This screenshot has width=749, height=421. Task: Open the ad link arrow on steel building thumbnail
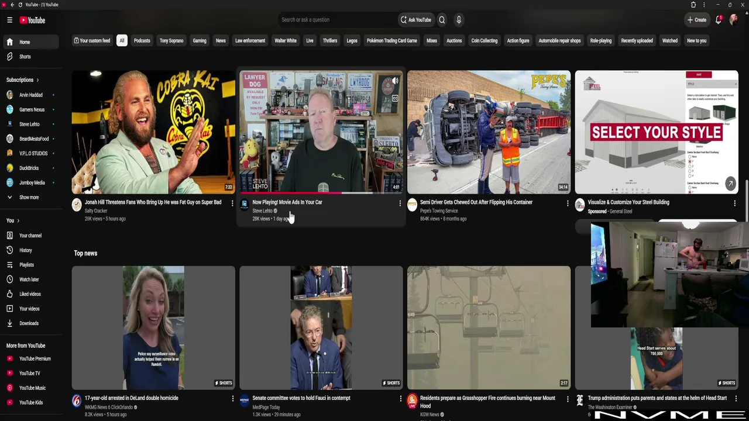point(730,184)
